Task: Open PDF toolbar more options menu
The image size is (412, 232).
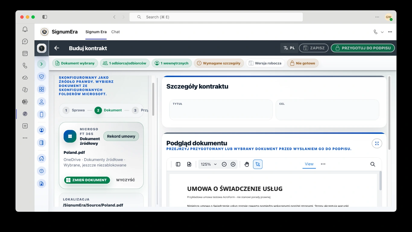Action: pyautogui.click(x=323, y=164)
